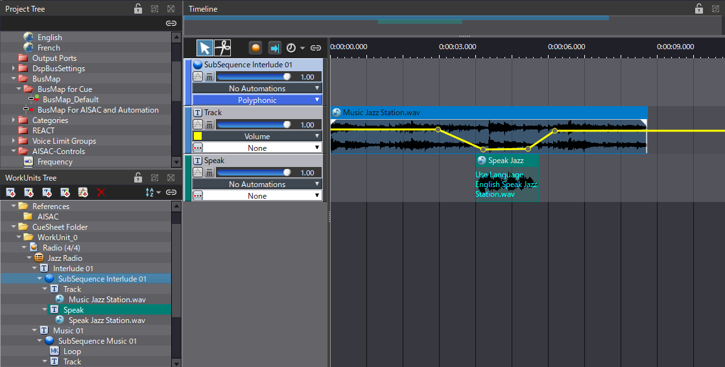This screenshot has height=367, width=725.
Task: Click the float-window icon in Project Tree header
Action: pos(154,9)
